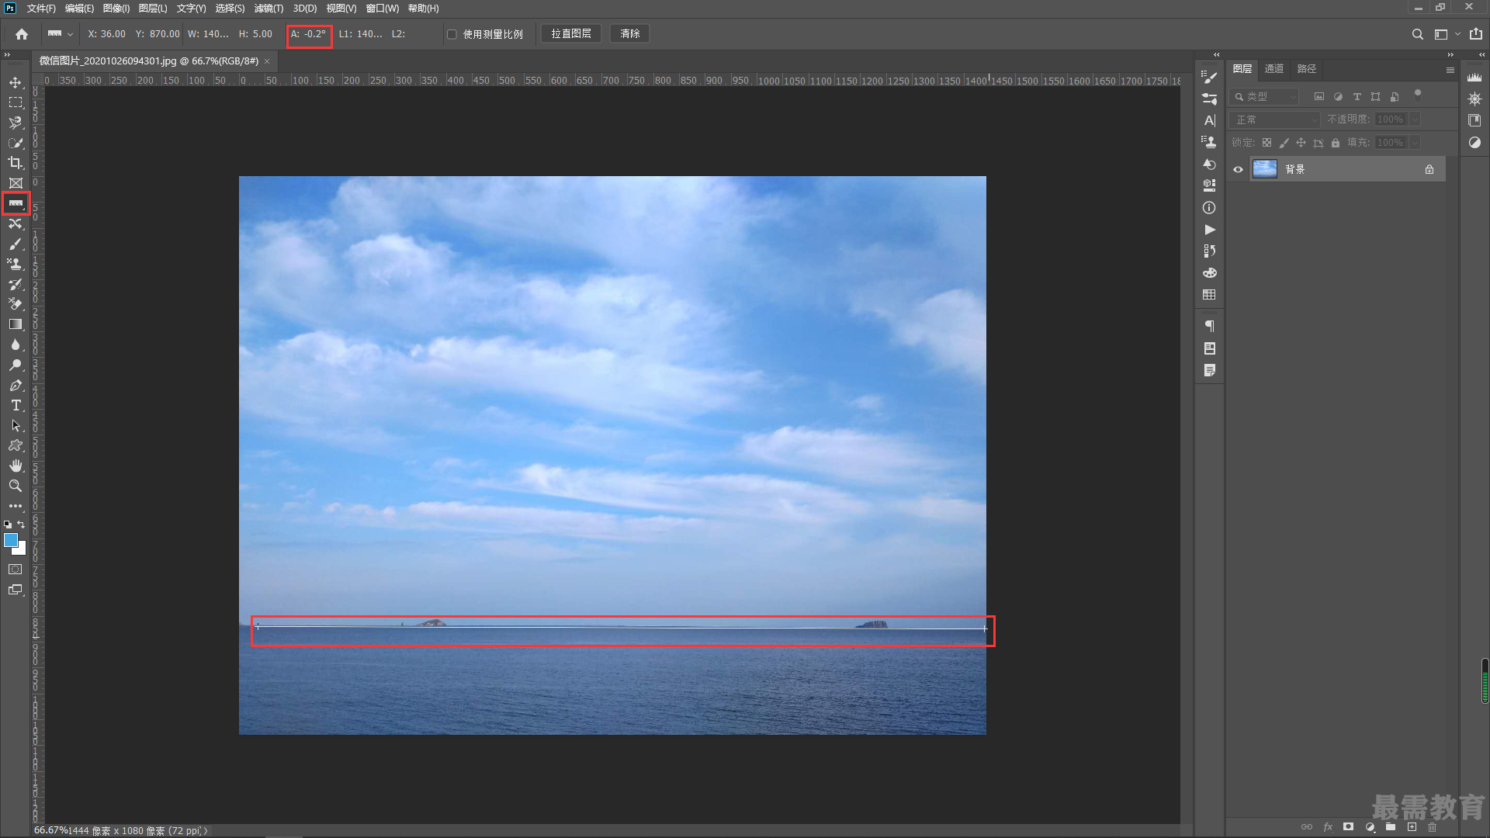
Task: Select the Frame tool
Action: pyautogui.click(x=16, y=183)
